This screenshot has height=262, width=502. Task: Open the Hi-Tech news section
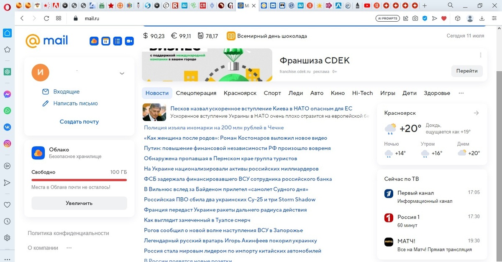[x=362, y=93]
